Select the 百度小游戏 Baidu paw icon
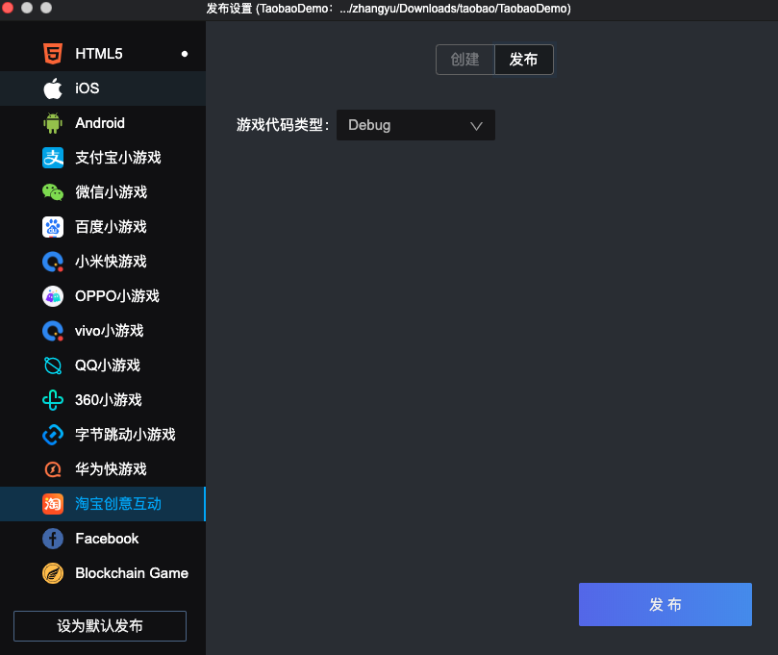The width and height of the screenshot is (778, 655). [53, 227]
